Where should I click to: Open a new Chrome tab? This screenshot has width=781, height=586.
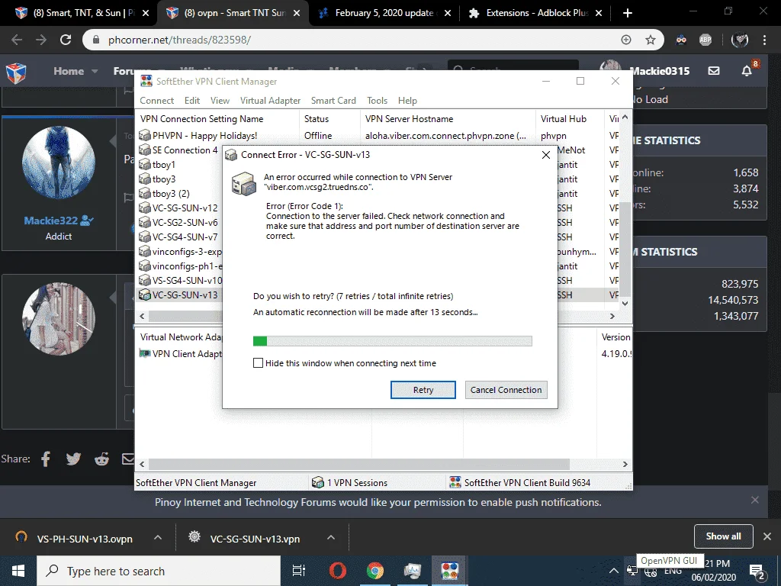coord(628,13)
